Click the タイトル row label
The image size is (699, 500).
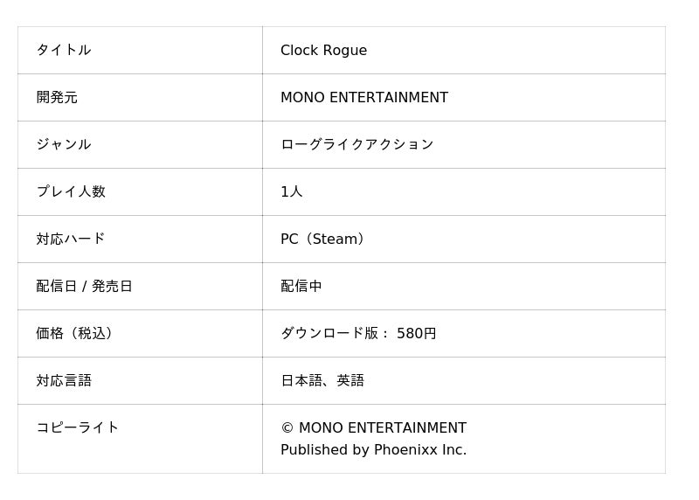(x=64, y=50)
